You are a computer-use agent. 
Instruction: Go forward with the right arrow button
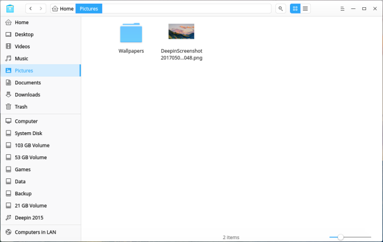[41, 8]
